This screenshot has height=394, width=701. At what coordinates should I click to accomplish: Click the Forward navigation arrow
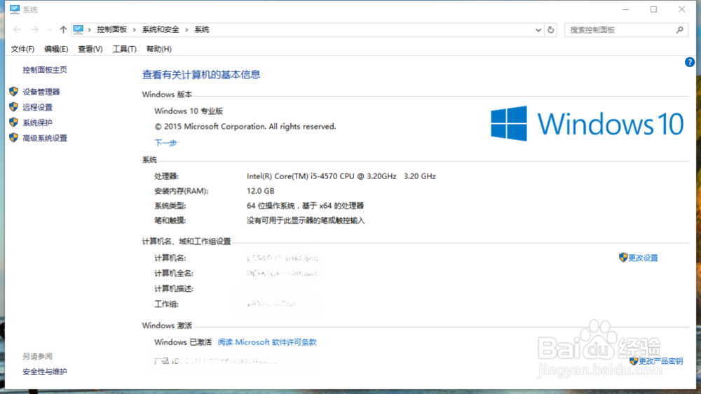[x=34, y=29]
